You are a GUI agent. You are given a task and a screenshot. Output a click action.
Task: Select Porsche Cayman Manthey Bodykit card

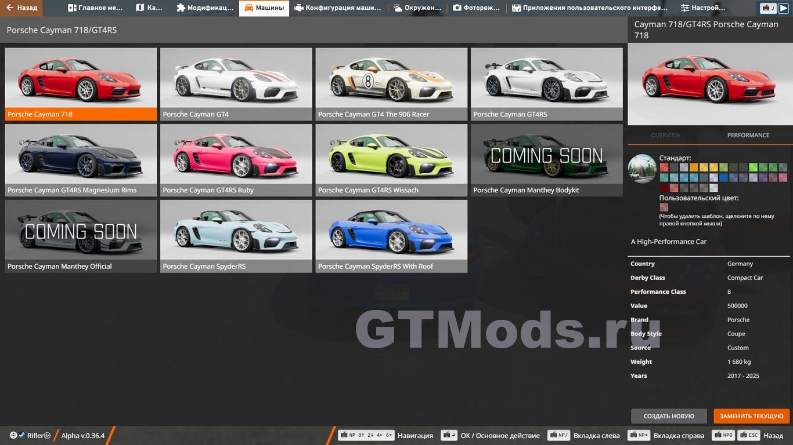[x=547, y=160]
